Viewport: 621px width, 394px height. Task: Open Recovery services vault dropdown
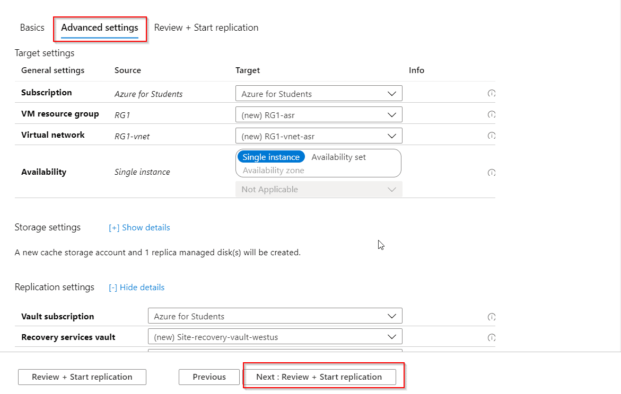point(275,337)
